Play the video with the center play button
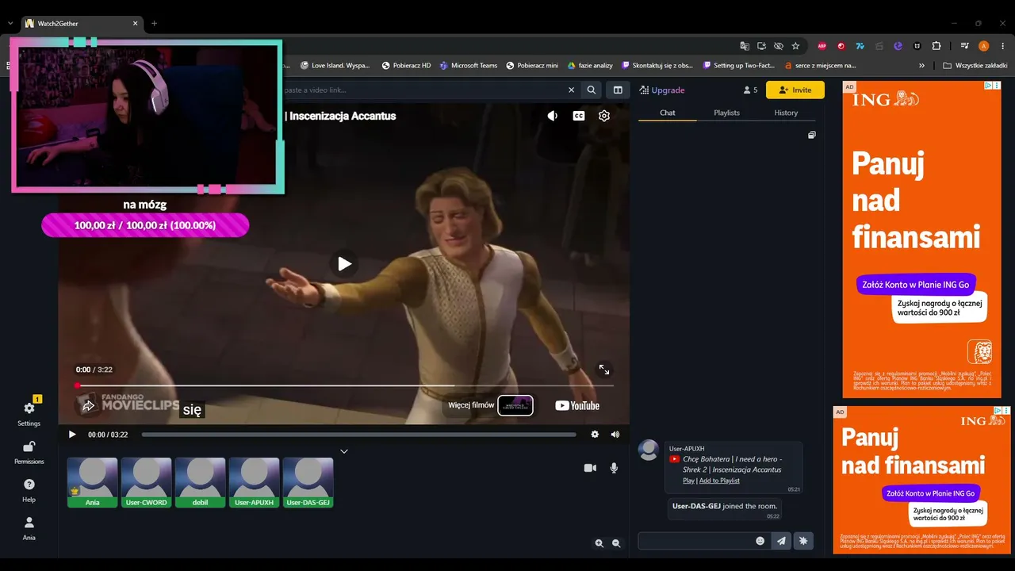 pos(344,263)
